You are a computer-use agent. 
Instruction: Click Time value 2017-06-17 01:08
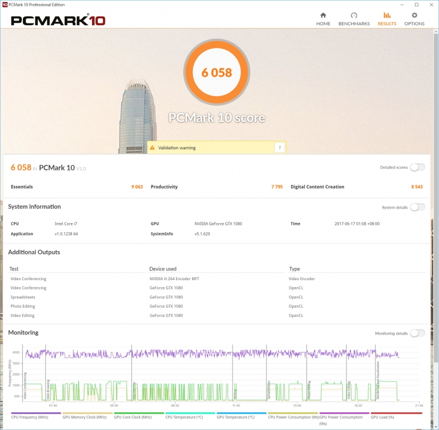[357, 224]
